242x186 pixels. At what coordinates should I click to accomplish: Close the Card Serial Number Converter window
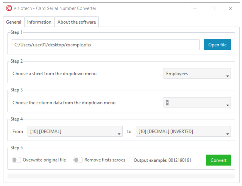230,8
